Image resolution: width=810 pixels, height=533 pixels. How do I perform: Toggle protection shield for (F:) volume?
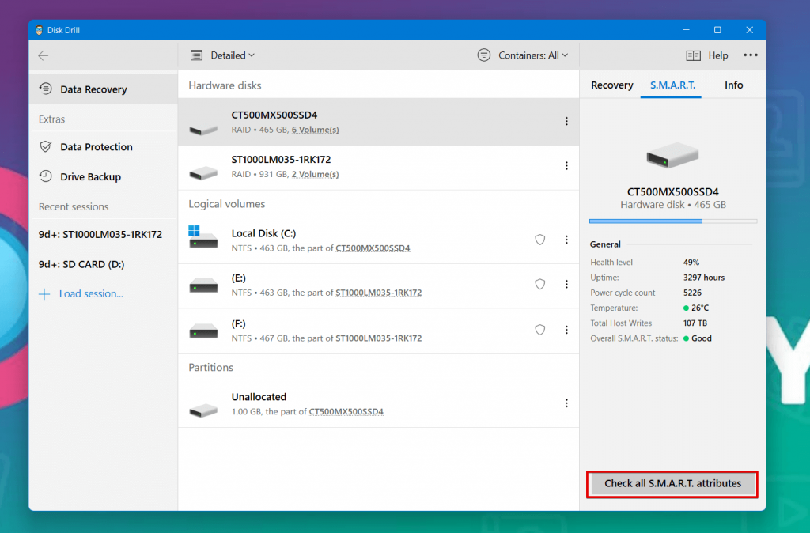[540, 330]
